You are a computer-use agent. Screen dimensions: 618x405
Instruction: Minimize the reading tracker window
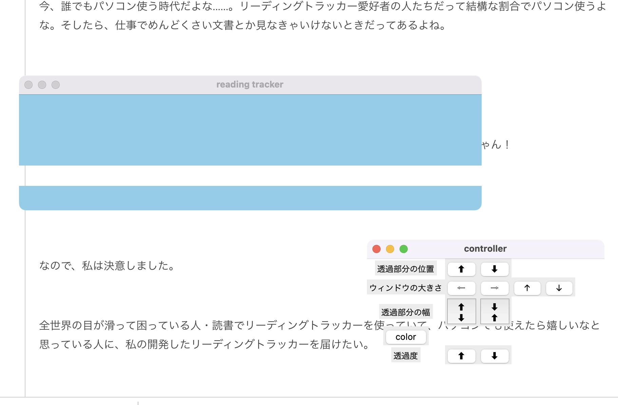[42, 85]
